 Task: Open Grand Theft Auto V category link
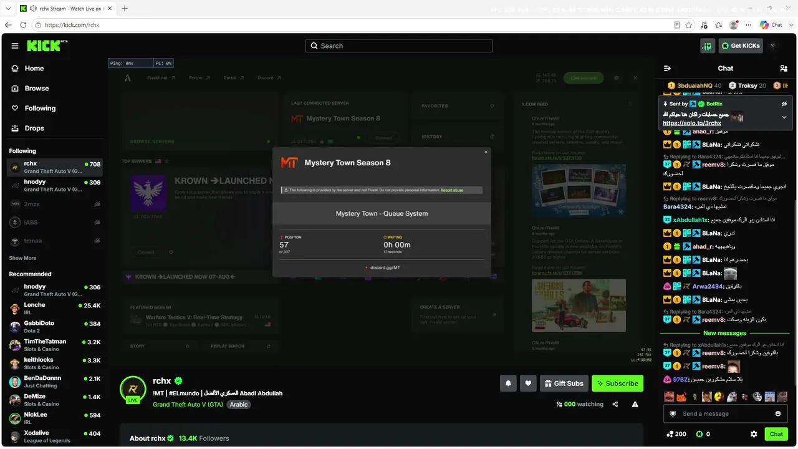[x=188, y=404]
